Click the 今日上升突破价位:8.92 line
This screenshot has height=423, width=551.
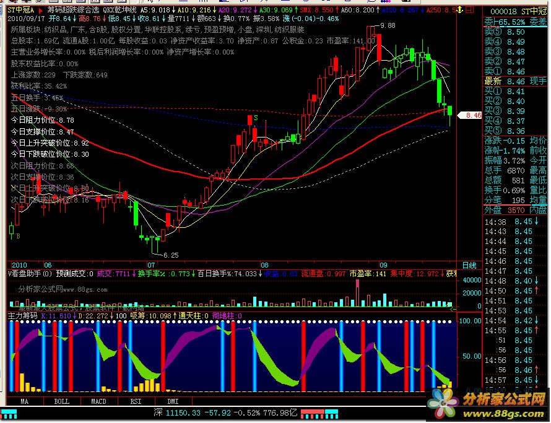(x=50, y=143)
